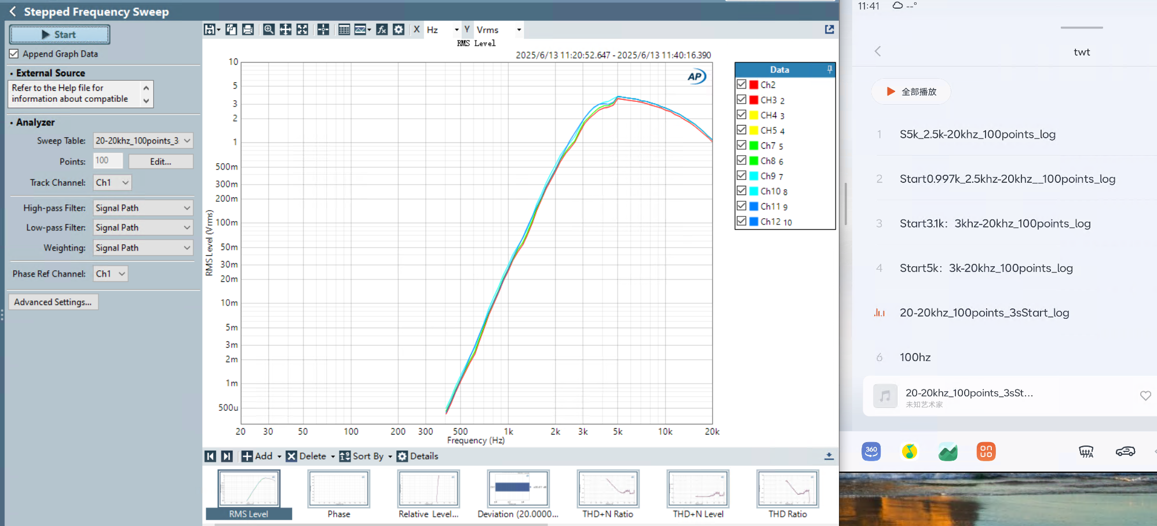
Task: Open the orange four-squares app icon
Action: tap(986, 451)
